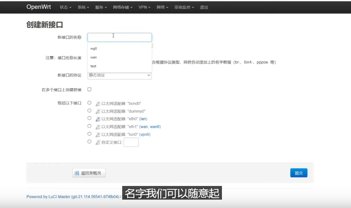Click the back arrow icon beside 返回至概况
The width and height of the screenshot is (351, 208).
[77, 173]
